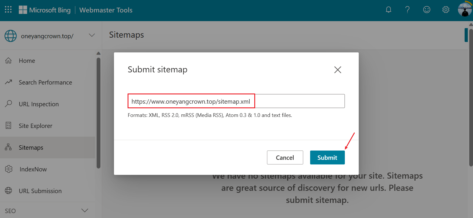The width and height of the screenshot is (473, 218).
Task: Go to Home in the sidebar
Action: click(x=27, y=61)
